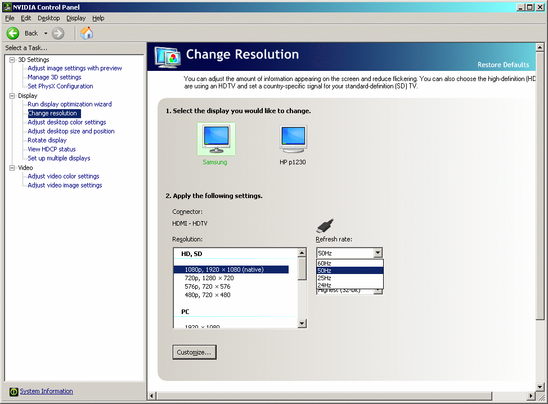Select the Samsung display icon
This screenshot has width=548, height=404.
(x=217, y=139)
